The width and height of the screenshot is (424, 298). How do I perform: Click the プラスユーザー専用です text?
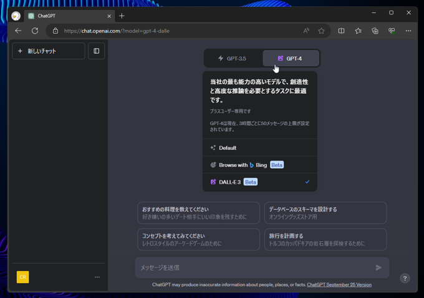point(230,111)
